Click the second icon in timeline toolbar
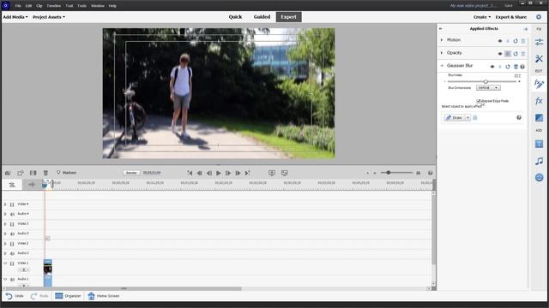The height and width of the screenshot is (308, 549). coord(21,173)
